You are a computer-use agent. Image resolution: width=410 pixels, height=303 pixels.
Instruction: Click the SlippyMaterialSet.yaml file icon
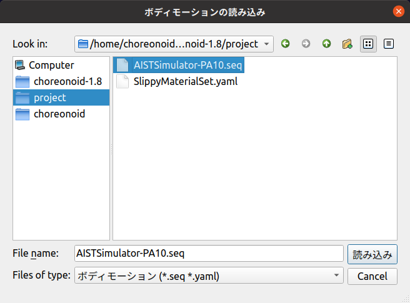point(122,81)
